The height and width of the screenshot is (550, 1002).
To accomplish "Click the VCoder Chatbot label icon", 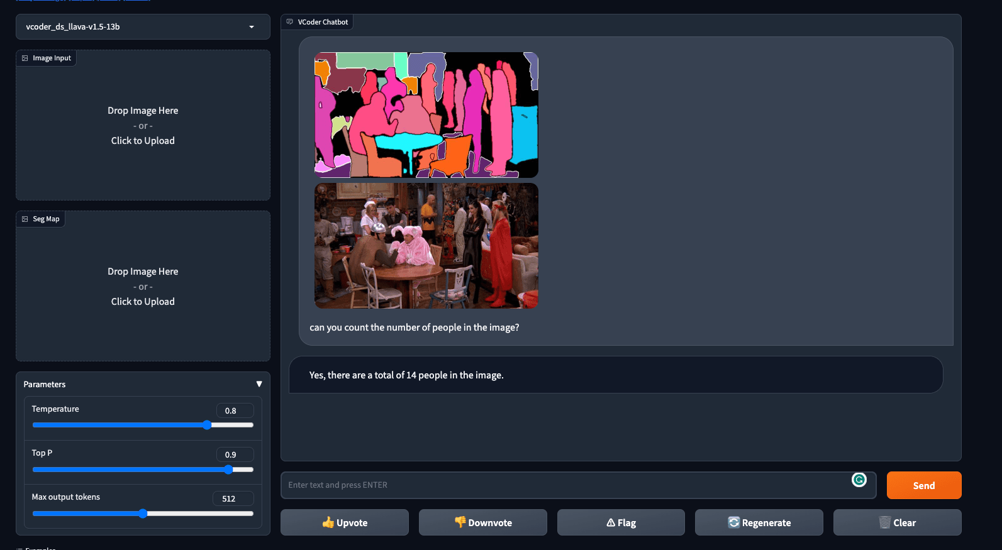I will click(x=289, y=22).
